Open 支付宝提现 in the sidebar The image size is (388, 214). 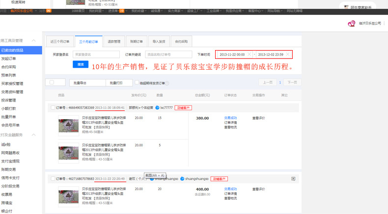[x=10, y=161]
